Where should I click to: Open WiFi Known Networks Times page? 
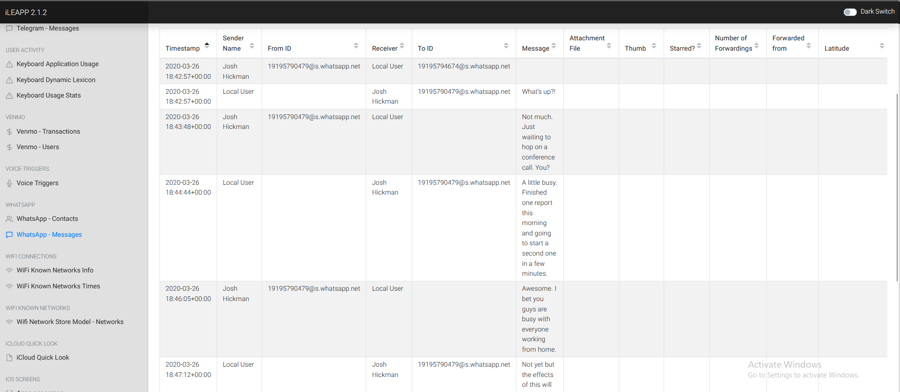coord(58,286)
